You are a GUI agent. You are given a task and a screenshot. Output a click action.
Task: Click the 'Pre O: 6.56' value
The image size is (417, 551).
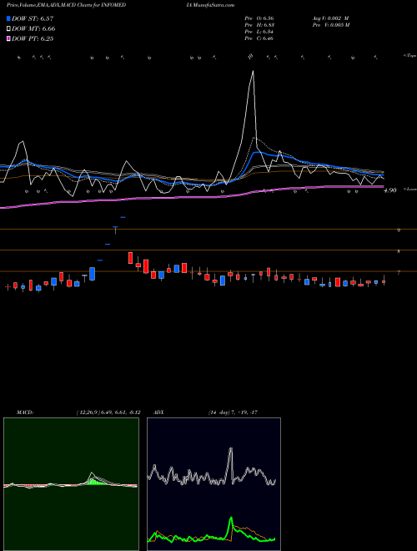(x=259, y=18)
